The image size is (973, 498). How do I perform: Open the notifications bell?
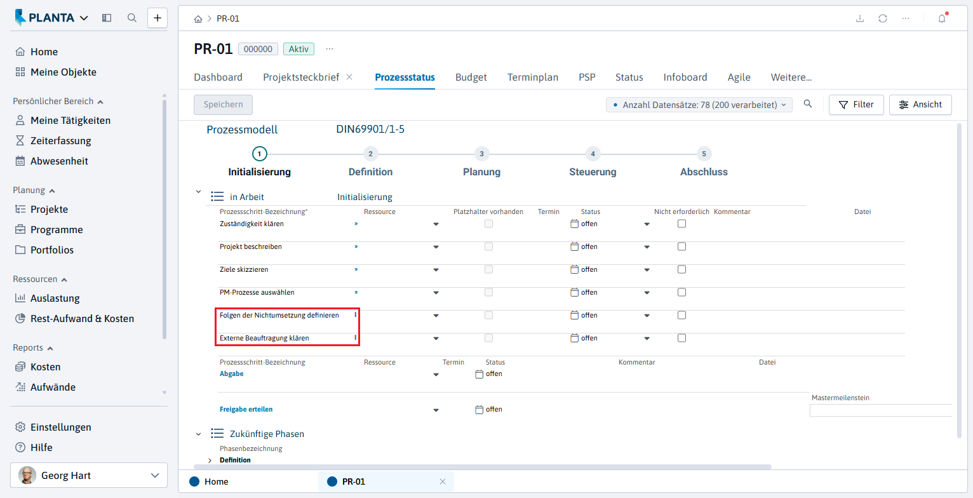point(942,18)
